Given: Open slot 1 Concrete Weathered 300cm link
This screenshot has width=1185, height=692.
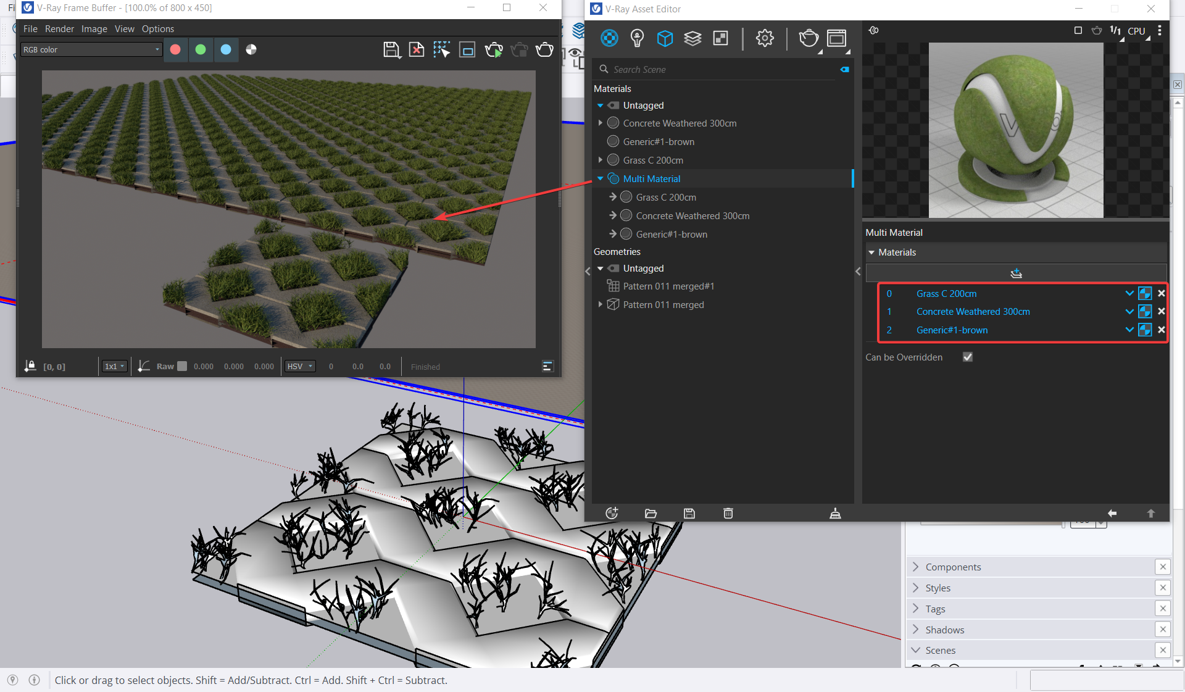Looking at the screenshot, I should pos(973,312).
